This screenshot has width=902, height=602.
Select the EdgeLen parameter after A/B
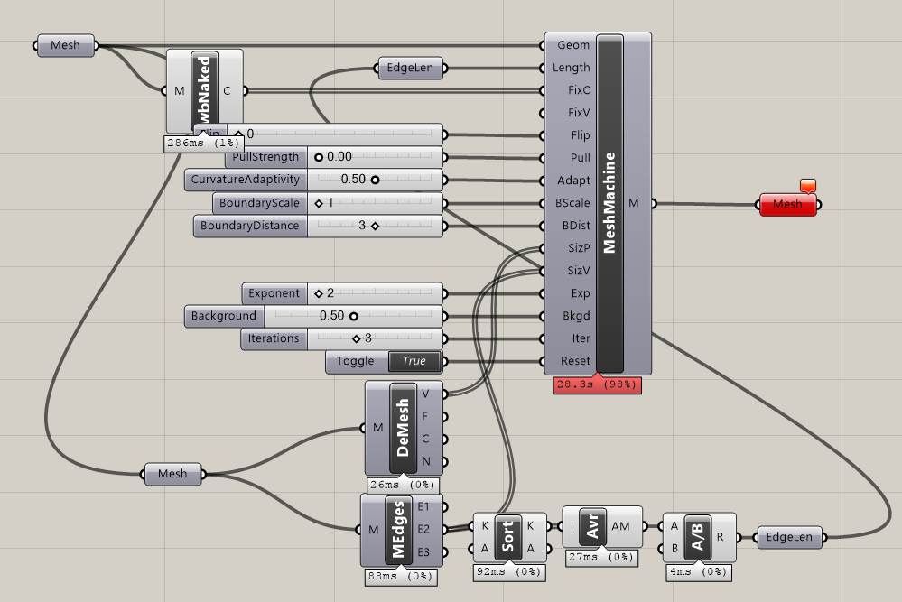point(789,538)
